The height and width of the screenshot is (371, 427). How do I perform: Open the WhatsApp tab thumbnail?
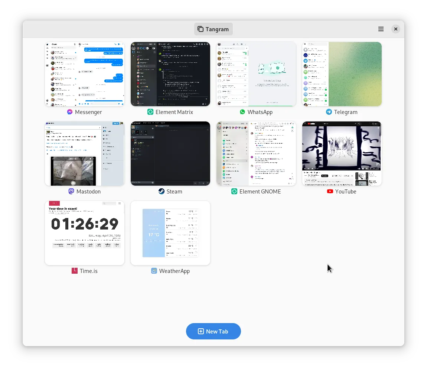point(256,74)
